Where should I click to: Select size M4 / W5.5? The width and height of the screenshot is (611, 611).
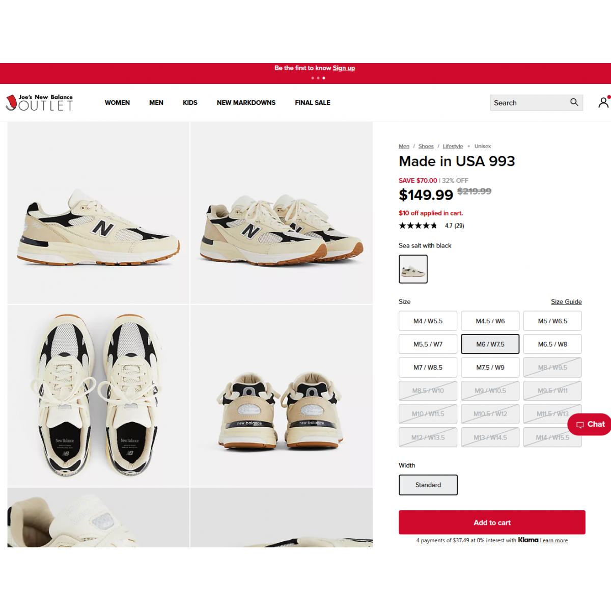pyautogui.click(x=428, y=321)
